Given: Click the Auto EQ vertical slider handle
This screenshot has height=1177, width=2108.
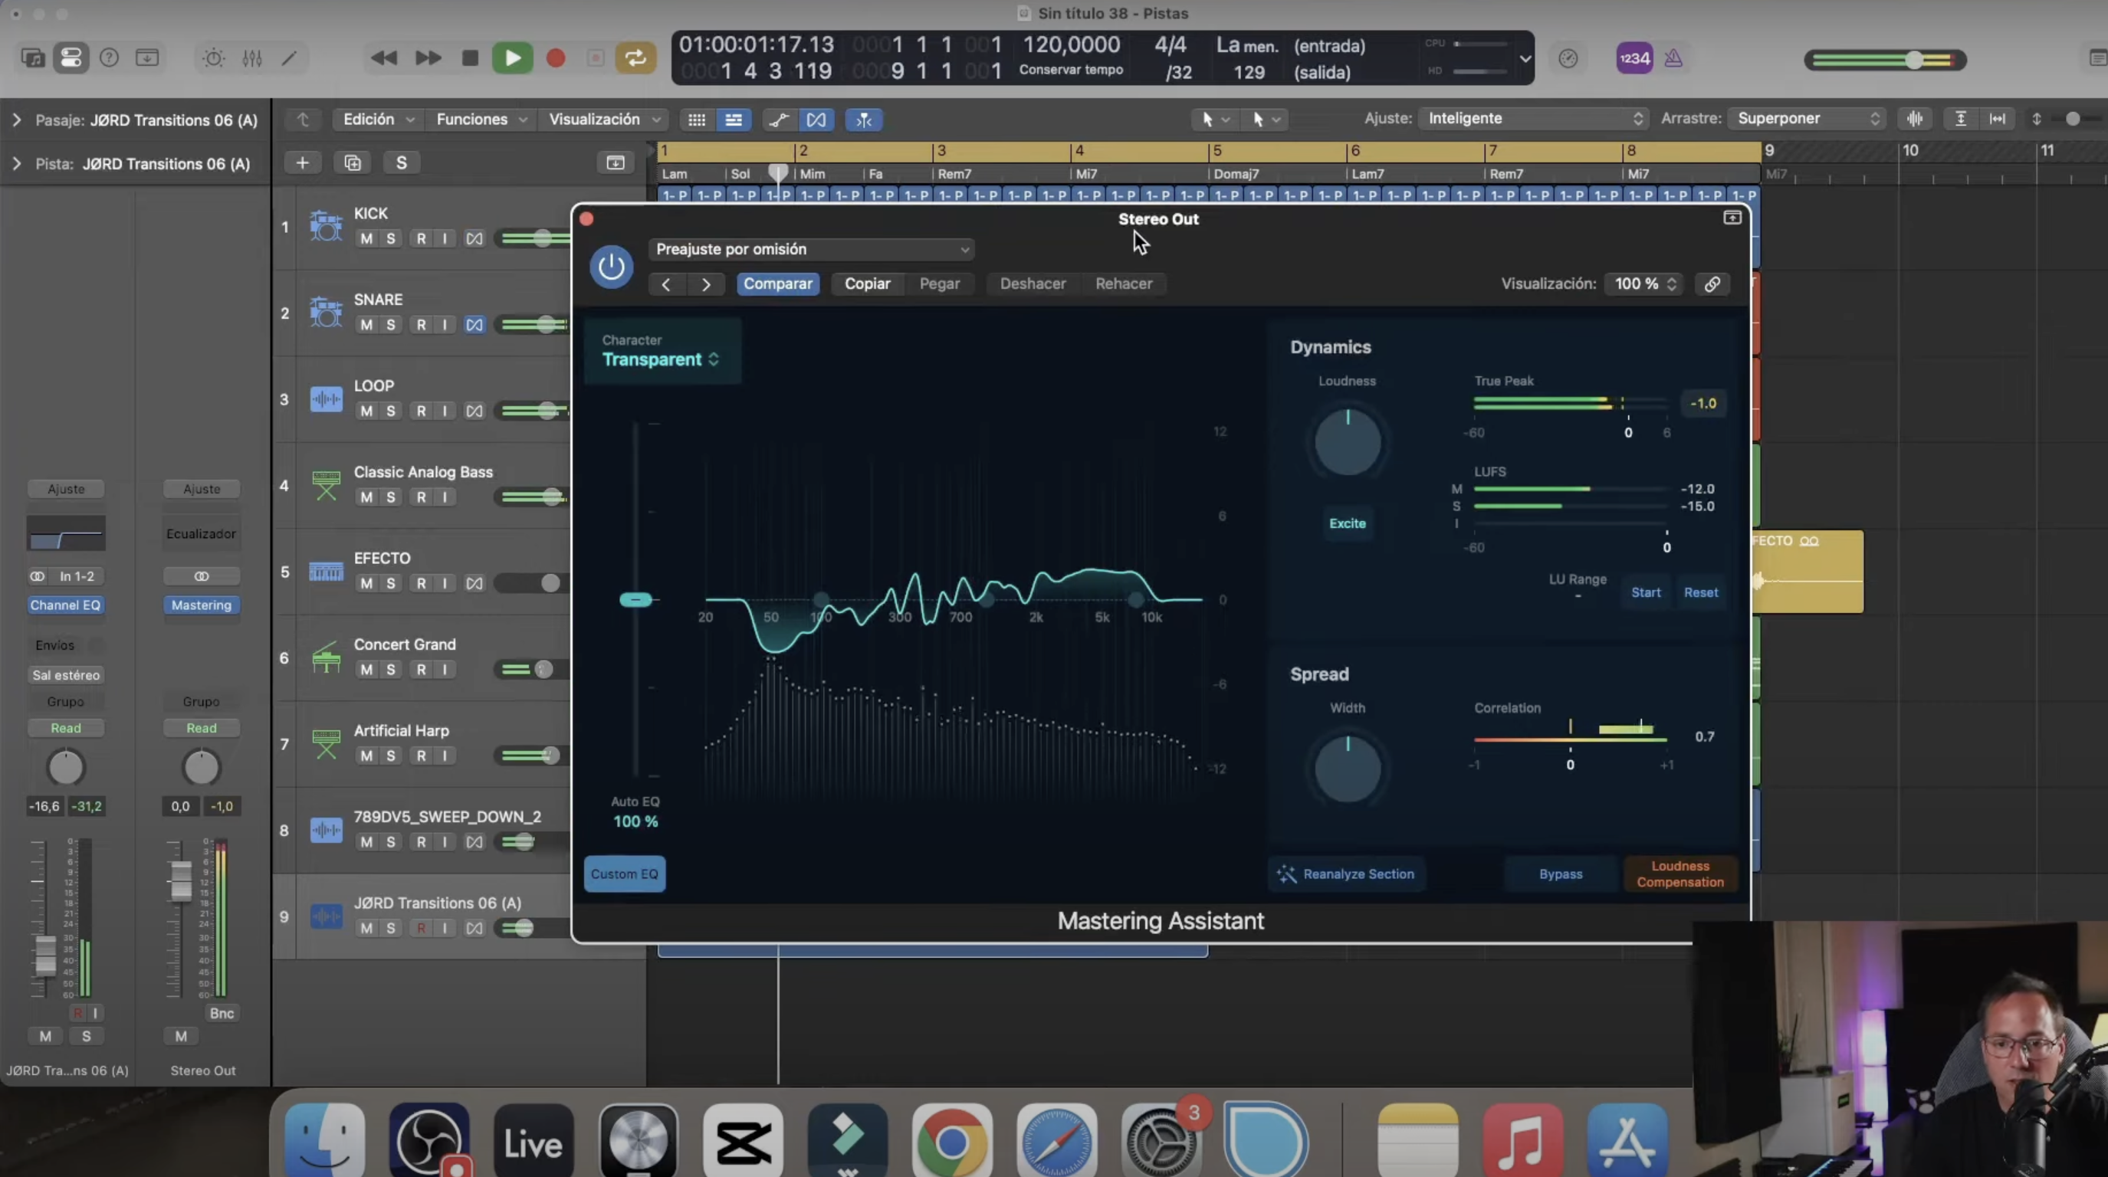Looking at the screenshot, I should [635, 599].
